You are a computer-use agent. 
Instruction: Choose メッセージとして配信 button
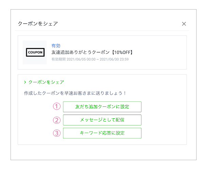pyautogui.click(x=102, y=120)
